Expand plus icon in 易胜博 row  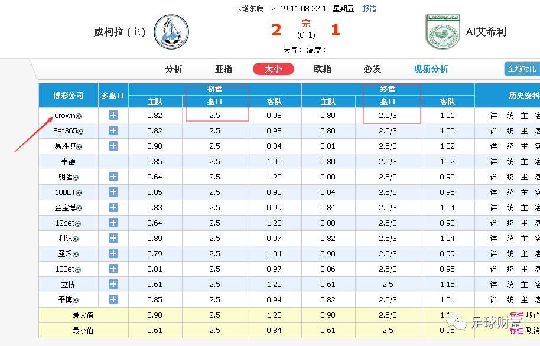point(113,146)
